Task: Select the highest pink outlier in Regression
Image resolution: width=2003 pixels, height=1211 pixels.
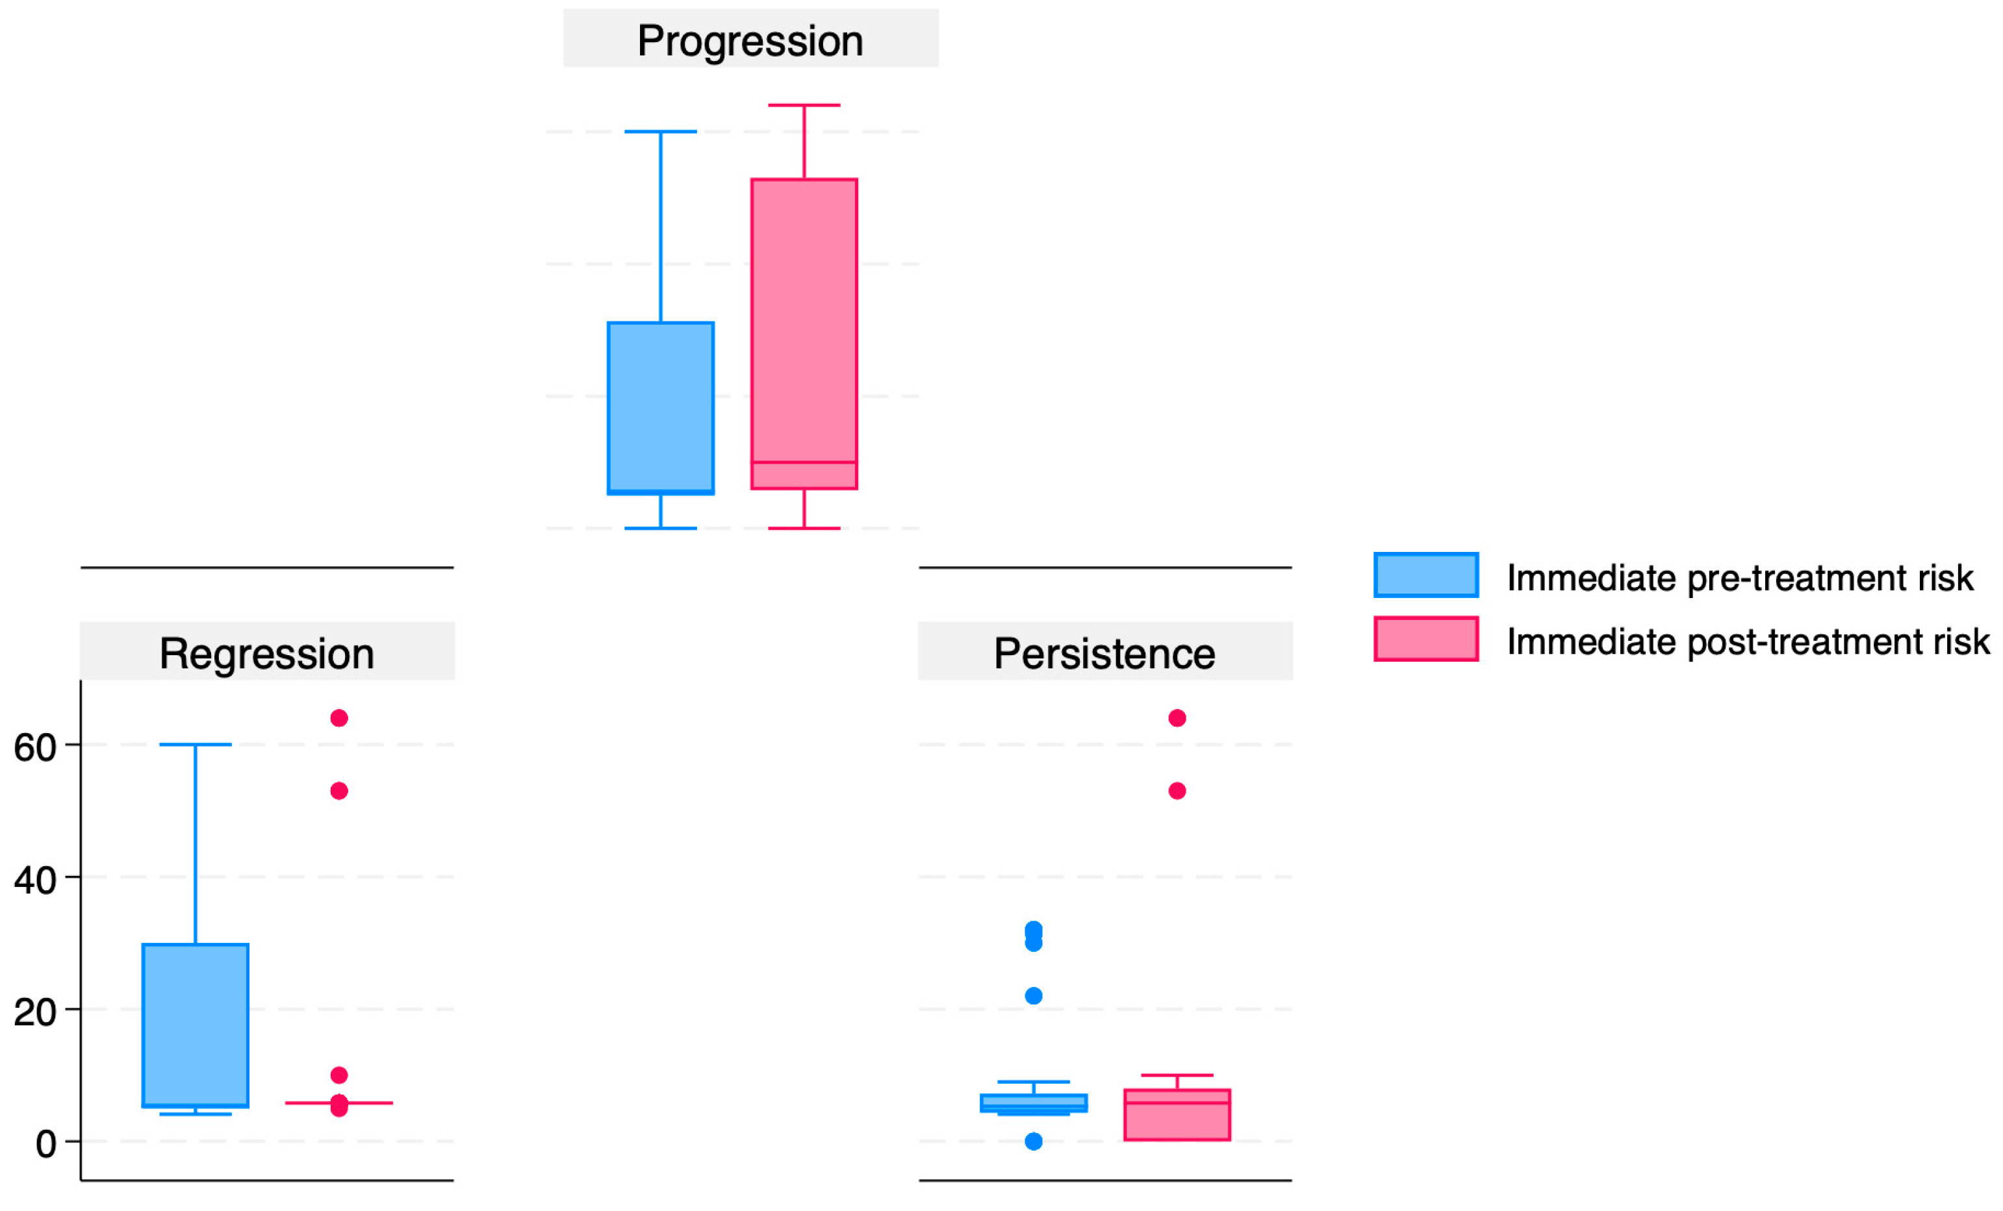Action: [x=339, y=718]
